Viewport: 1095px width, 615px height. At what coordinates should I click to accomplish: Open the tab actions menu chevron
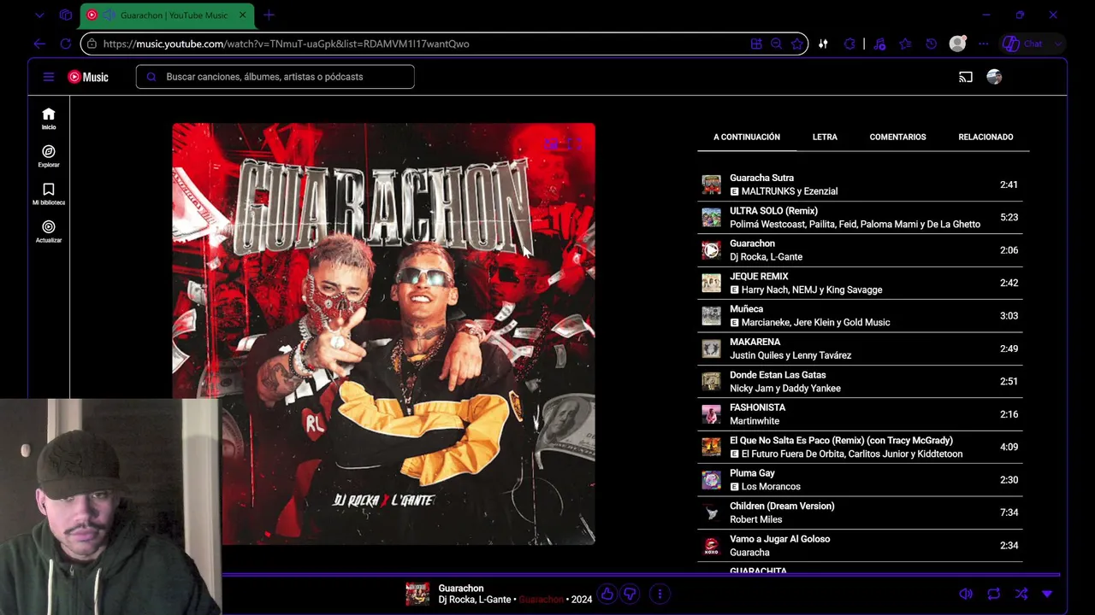[39, 15]
